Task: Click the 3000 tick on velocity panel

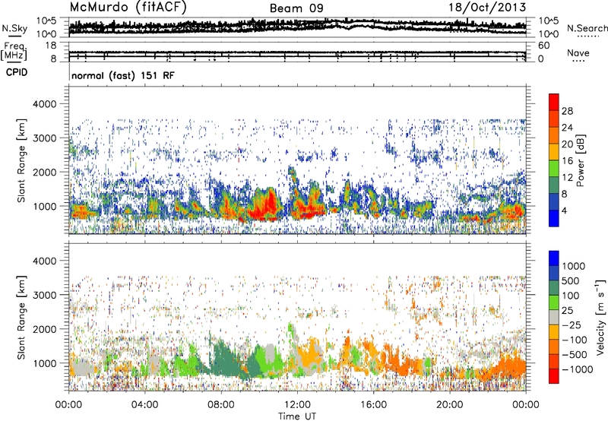Action: [46, 295]
